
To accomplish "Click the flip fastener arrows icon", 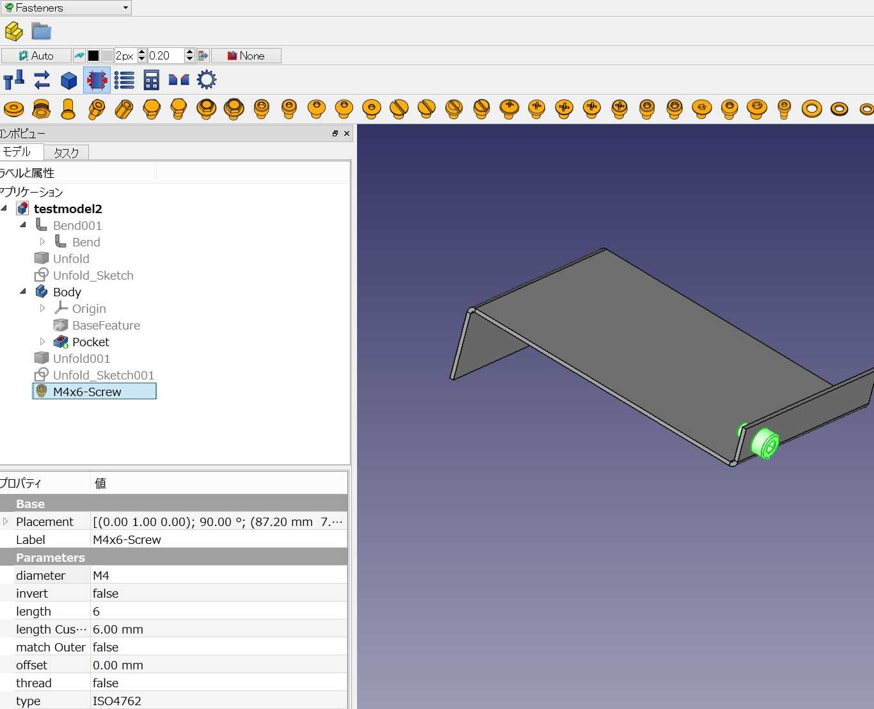I will coord(42,80).
